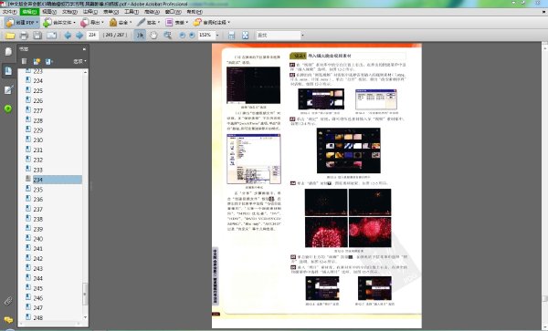This screenshot has height=331, width=548.
Task: Toggle fit full page view
Action: click(x=245, y=36)
